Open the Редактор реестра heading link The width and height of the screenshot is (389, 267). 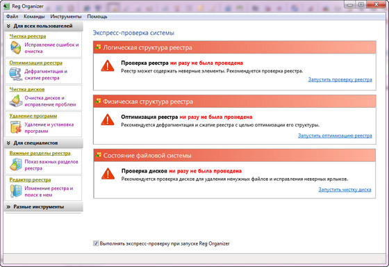pos(30,180)
